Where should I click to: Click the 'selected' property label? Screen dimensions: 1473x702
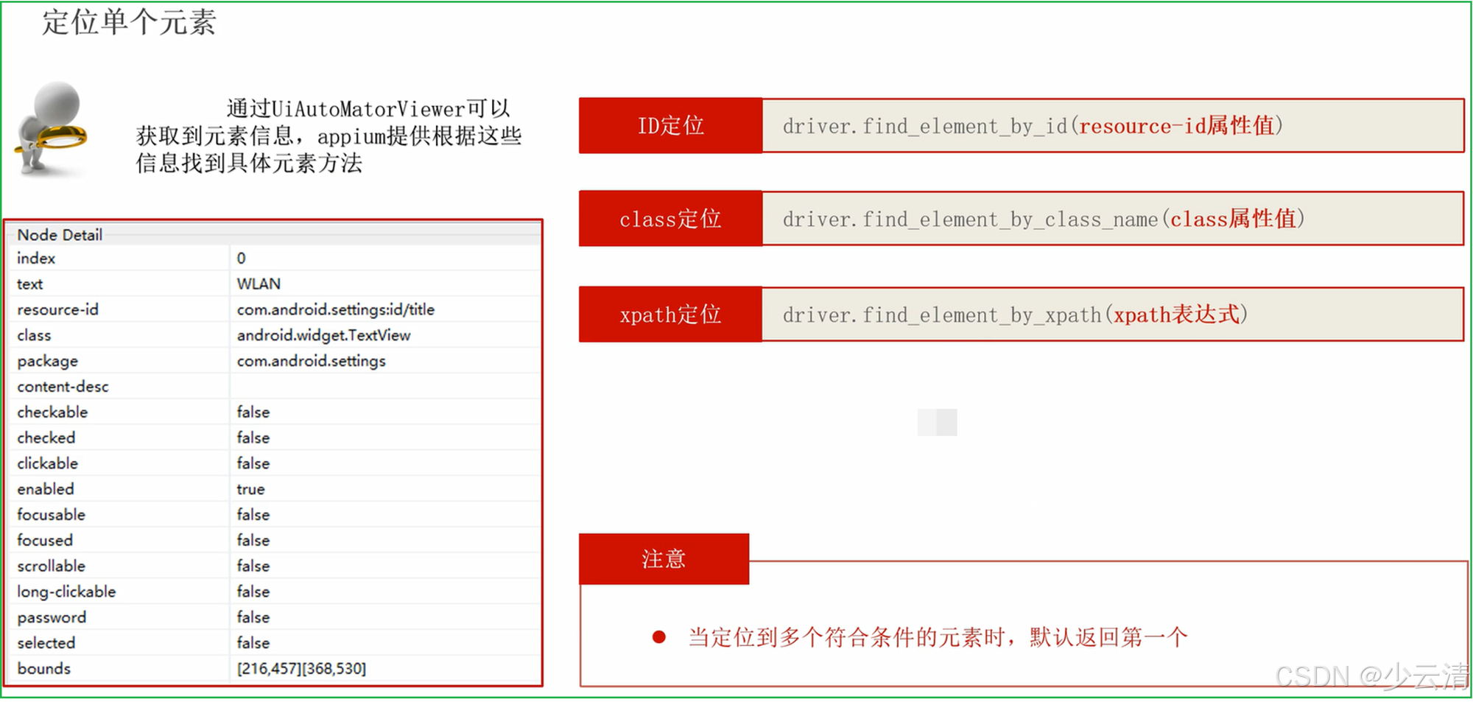pos(46,644)
